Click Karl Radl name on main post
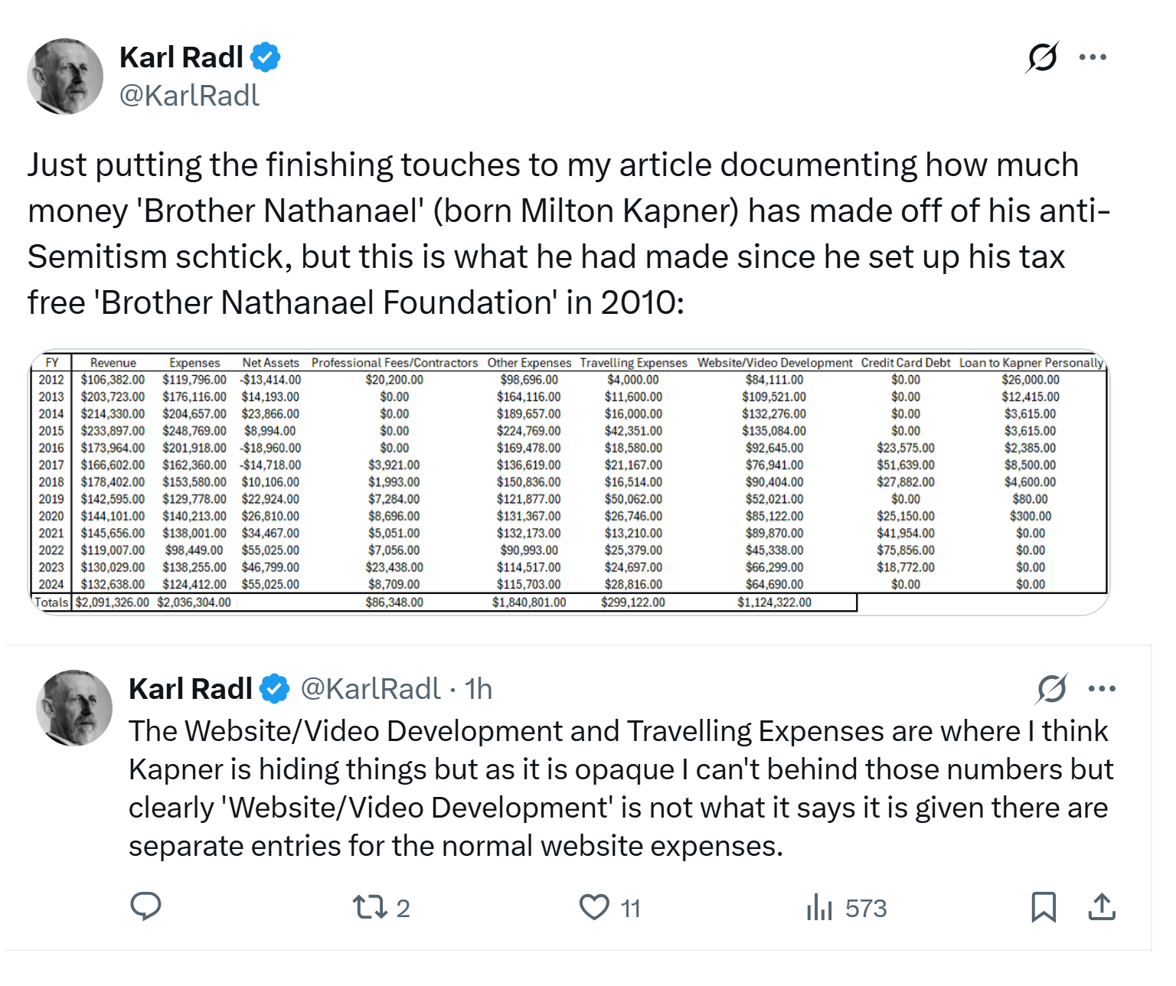This screenshot has height=986, width=1176. coord(181,57)
